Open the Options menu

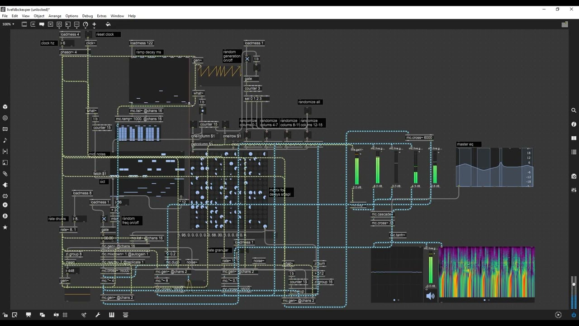pyautogui.click(x=71, y=16)
